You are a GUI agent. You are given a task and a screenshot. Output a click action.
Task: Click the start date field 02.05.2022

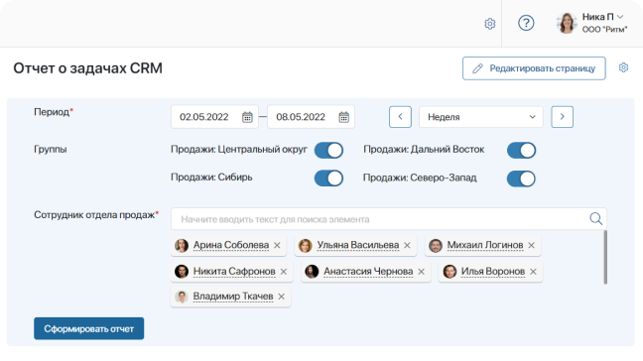tap(214, 117)
